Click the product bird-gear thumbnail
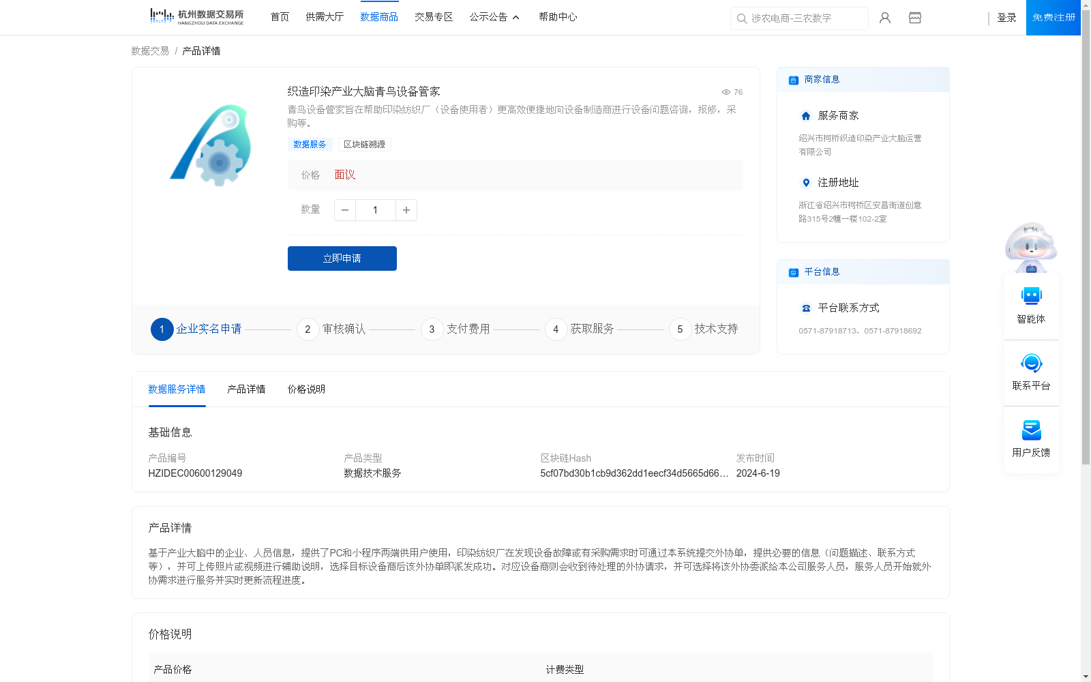The height and width of the screenshot is (682, 1091). pyautogui.click(x=212, y=145)
